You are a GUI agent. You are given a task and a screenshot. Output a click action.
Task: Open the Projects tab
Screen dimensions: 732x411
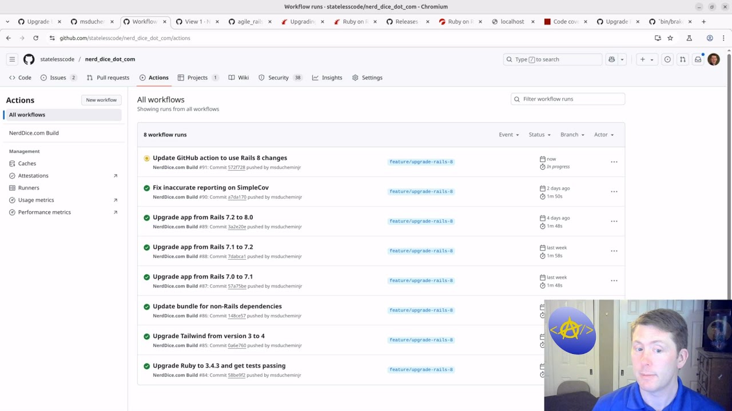[198, 78]
